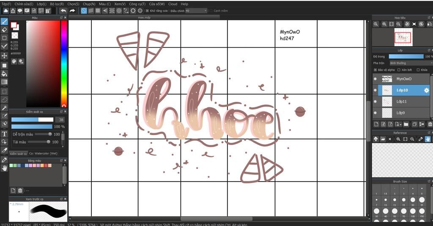Screen dimensions: 433x226
Task: Select the Lớp9 layer
Action: pos(401,113)
